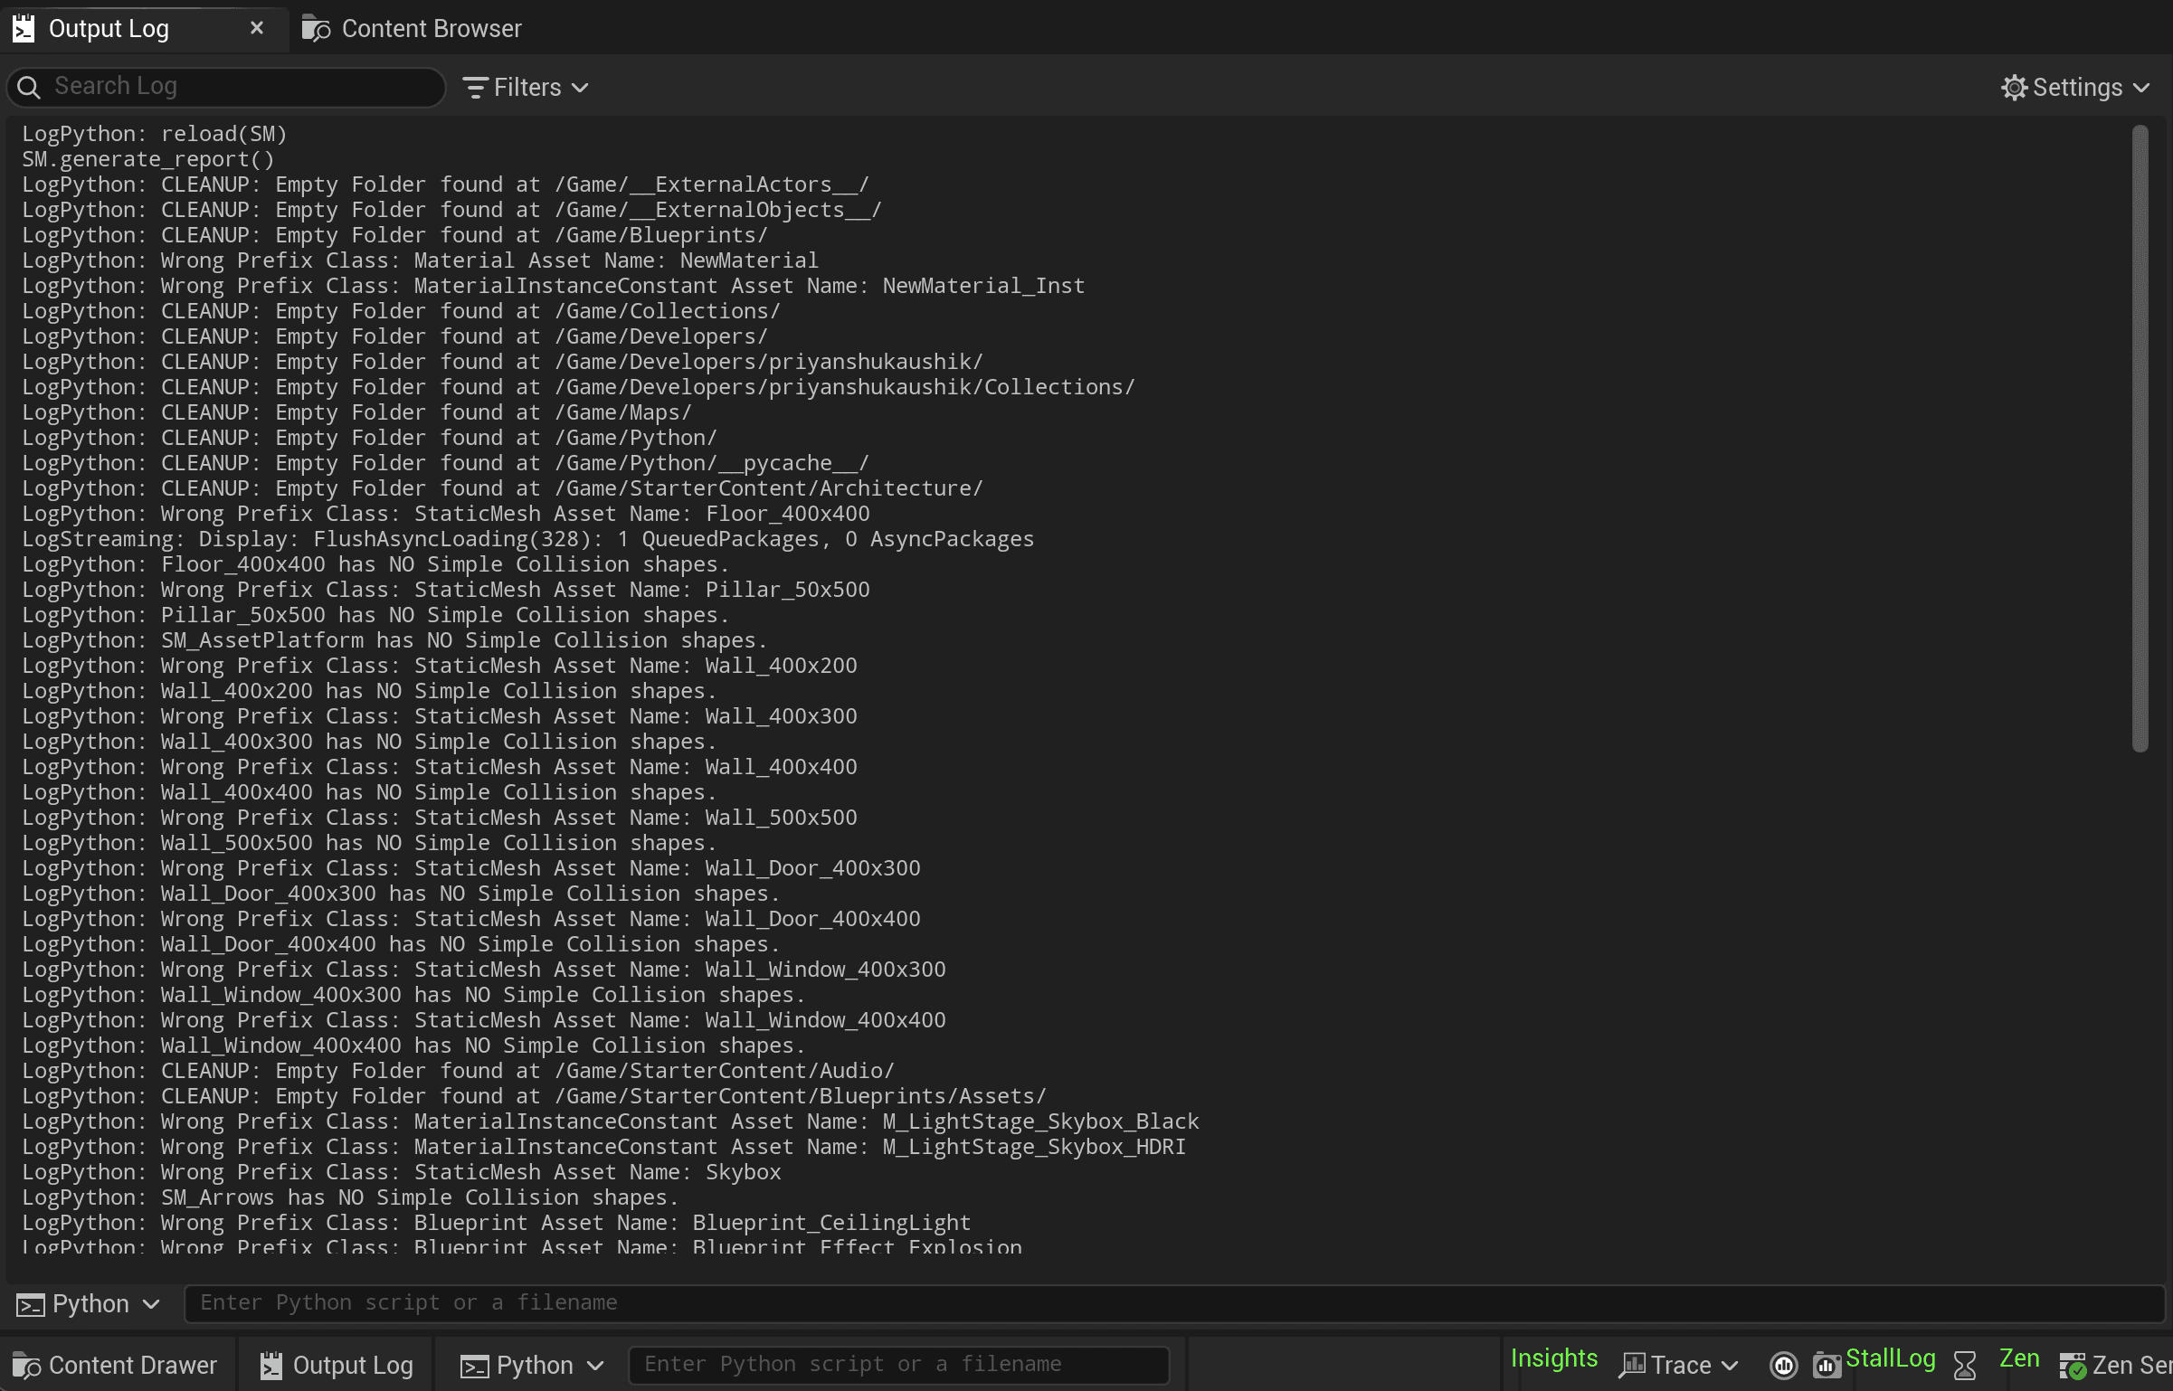Open the Python mode dropdown in the log panel
Viewport: 2173px width, 1391px height.
click(89, 1303)
